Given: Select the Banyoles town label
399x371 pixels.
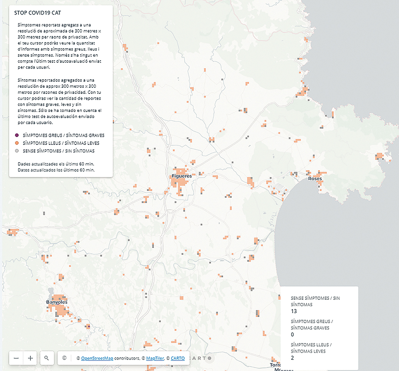Looking at the screenshot, I should 57,302.
